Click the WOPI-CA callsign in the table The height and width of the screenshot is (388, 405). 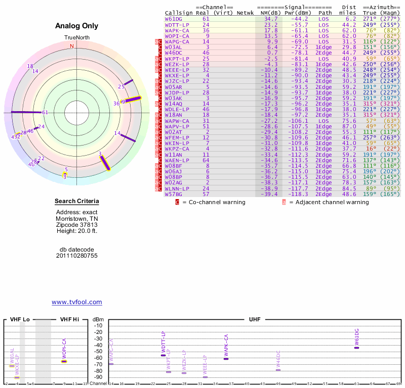[176, 36]
